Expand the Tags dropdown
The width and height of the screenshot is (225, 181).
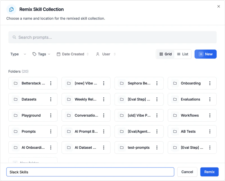(x=41, y=54)
